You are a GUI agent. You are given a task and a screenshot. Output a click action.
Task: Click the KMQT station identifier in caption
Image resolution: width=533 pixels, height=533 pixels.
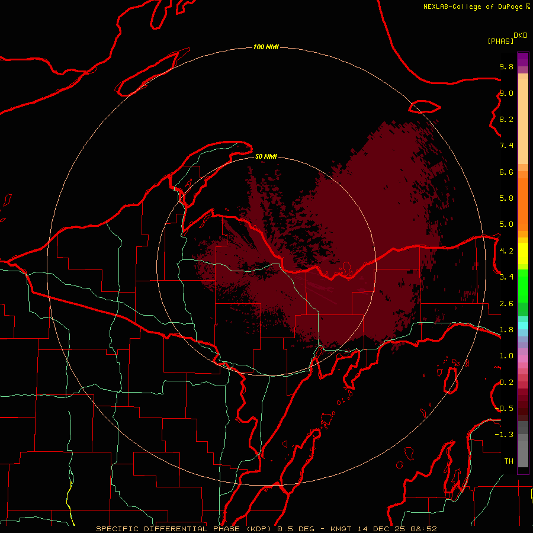coord(341,529)
